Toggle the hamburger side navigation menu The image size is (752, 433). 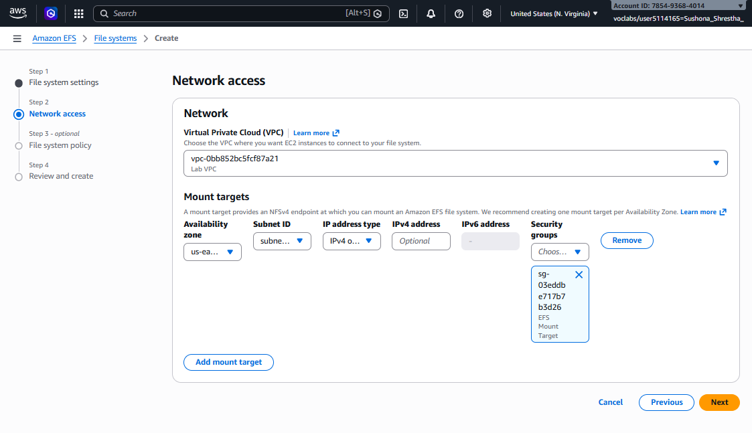pos(17,38)
